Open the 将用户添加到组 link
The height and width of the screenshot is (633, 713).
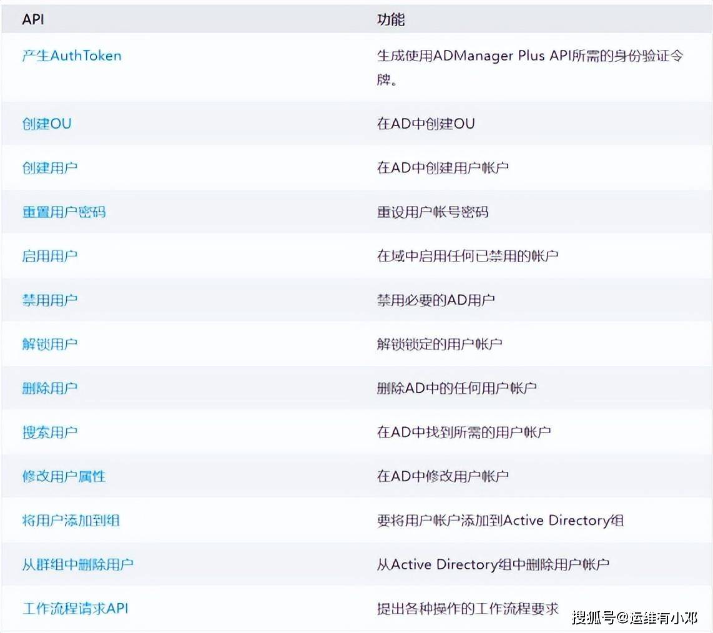[71, 520]
